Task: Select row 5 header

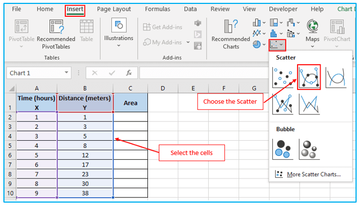Action: click(10, 146)
